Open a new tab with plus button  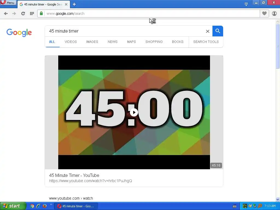click(74, 4)
